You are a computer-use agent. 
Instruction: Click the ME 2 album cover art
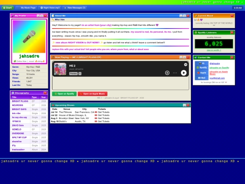pyautogui.click(x=60, y=69)
